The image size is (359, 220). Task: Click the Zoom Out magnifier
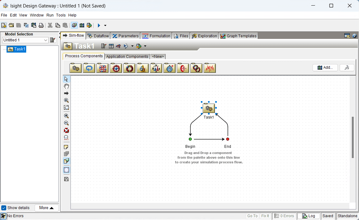tap(66, 123)
